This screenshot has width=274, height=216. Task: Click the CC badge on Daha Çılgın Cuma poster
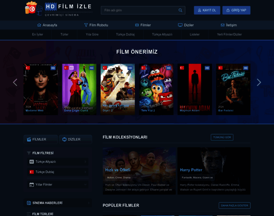[71, 68]
